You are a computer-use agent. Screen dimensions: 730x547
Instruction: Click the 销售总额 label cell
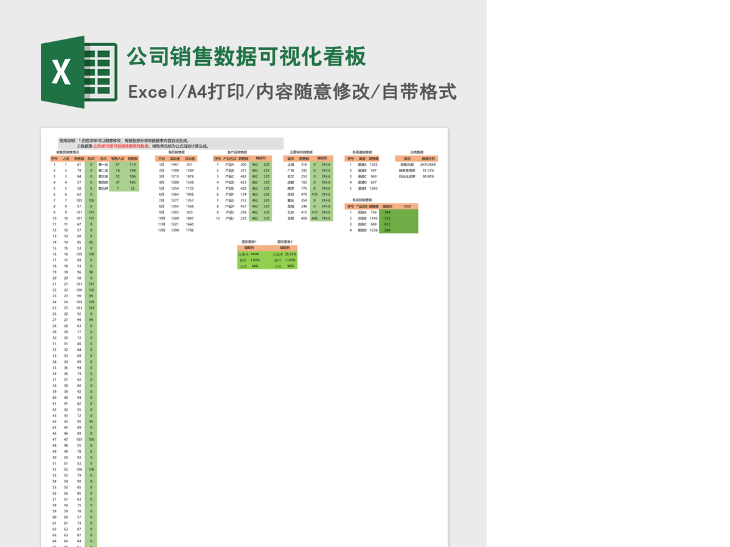(407, 164)
